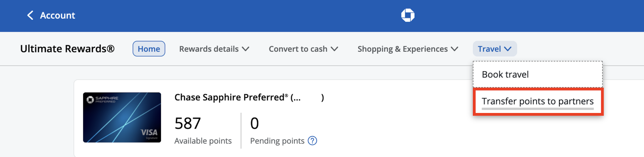Collapse the Travel dropdown via its chevron

point(508,49)
